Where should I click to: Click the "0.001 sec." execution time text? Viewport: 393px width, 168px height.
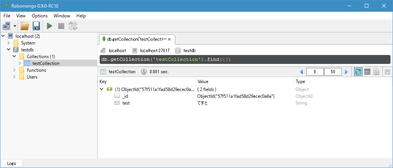(x=159, y=72)
